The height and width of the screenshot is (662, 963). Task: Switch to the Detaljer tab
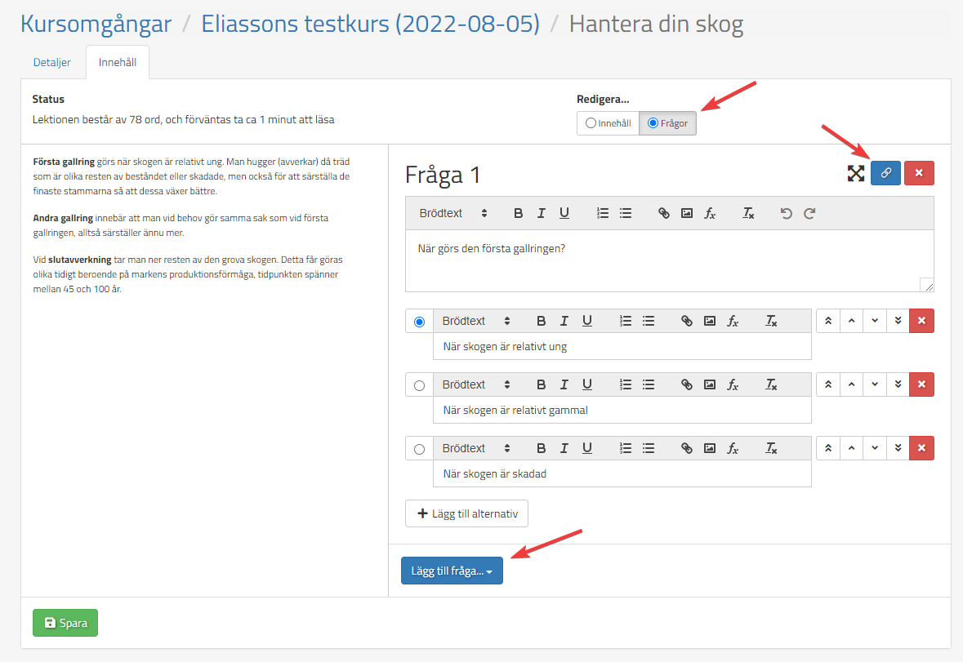click(51, 62)
